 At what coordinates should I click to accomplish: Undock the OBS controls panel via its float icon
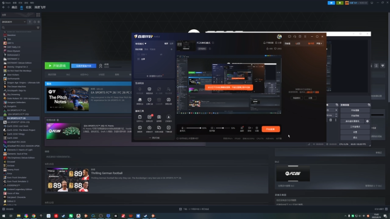369,105
